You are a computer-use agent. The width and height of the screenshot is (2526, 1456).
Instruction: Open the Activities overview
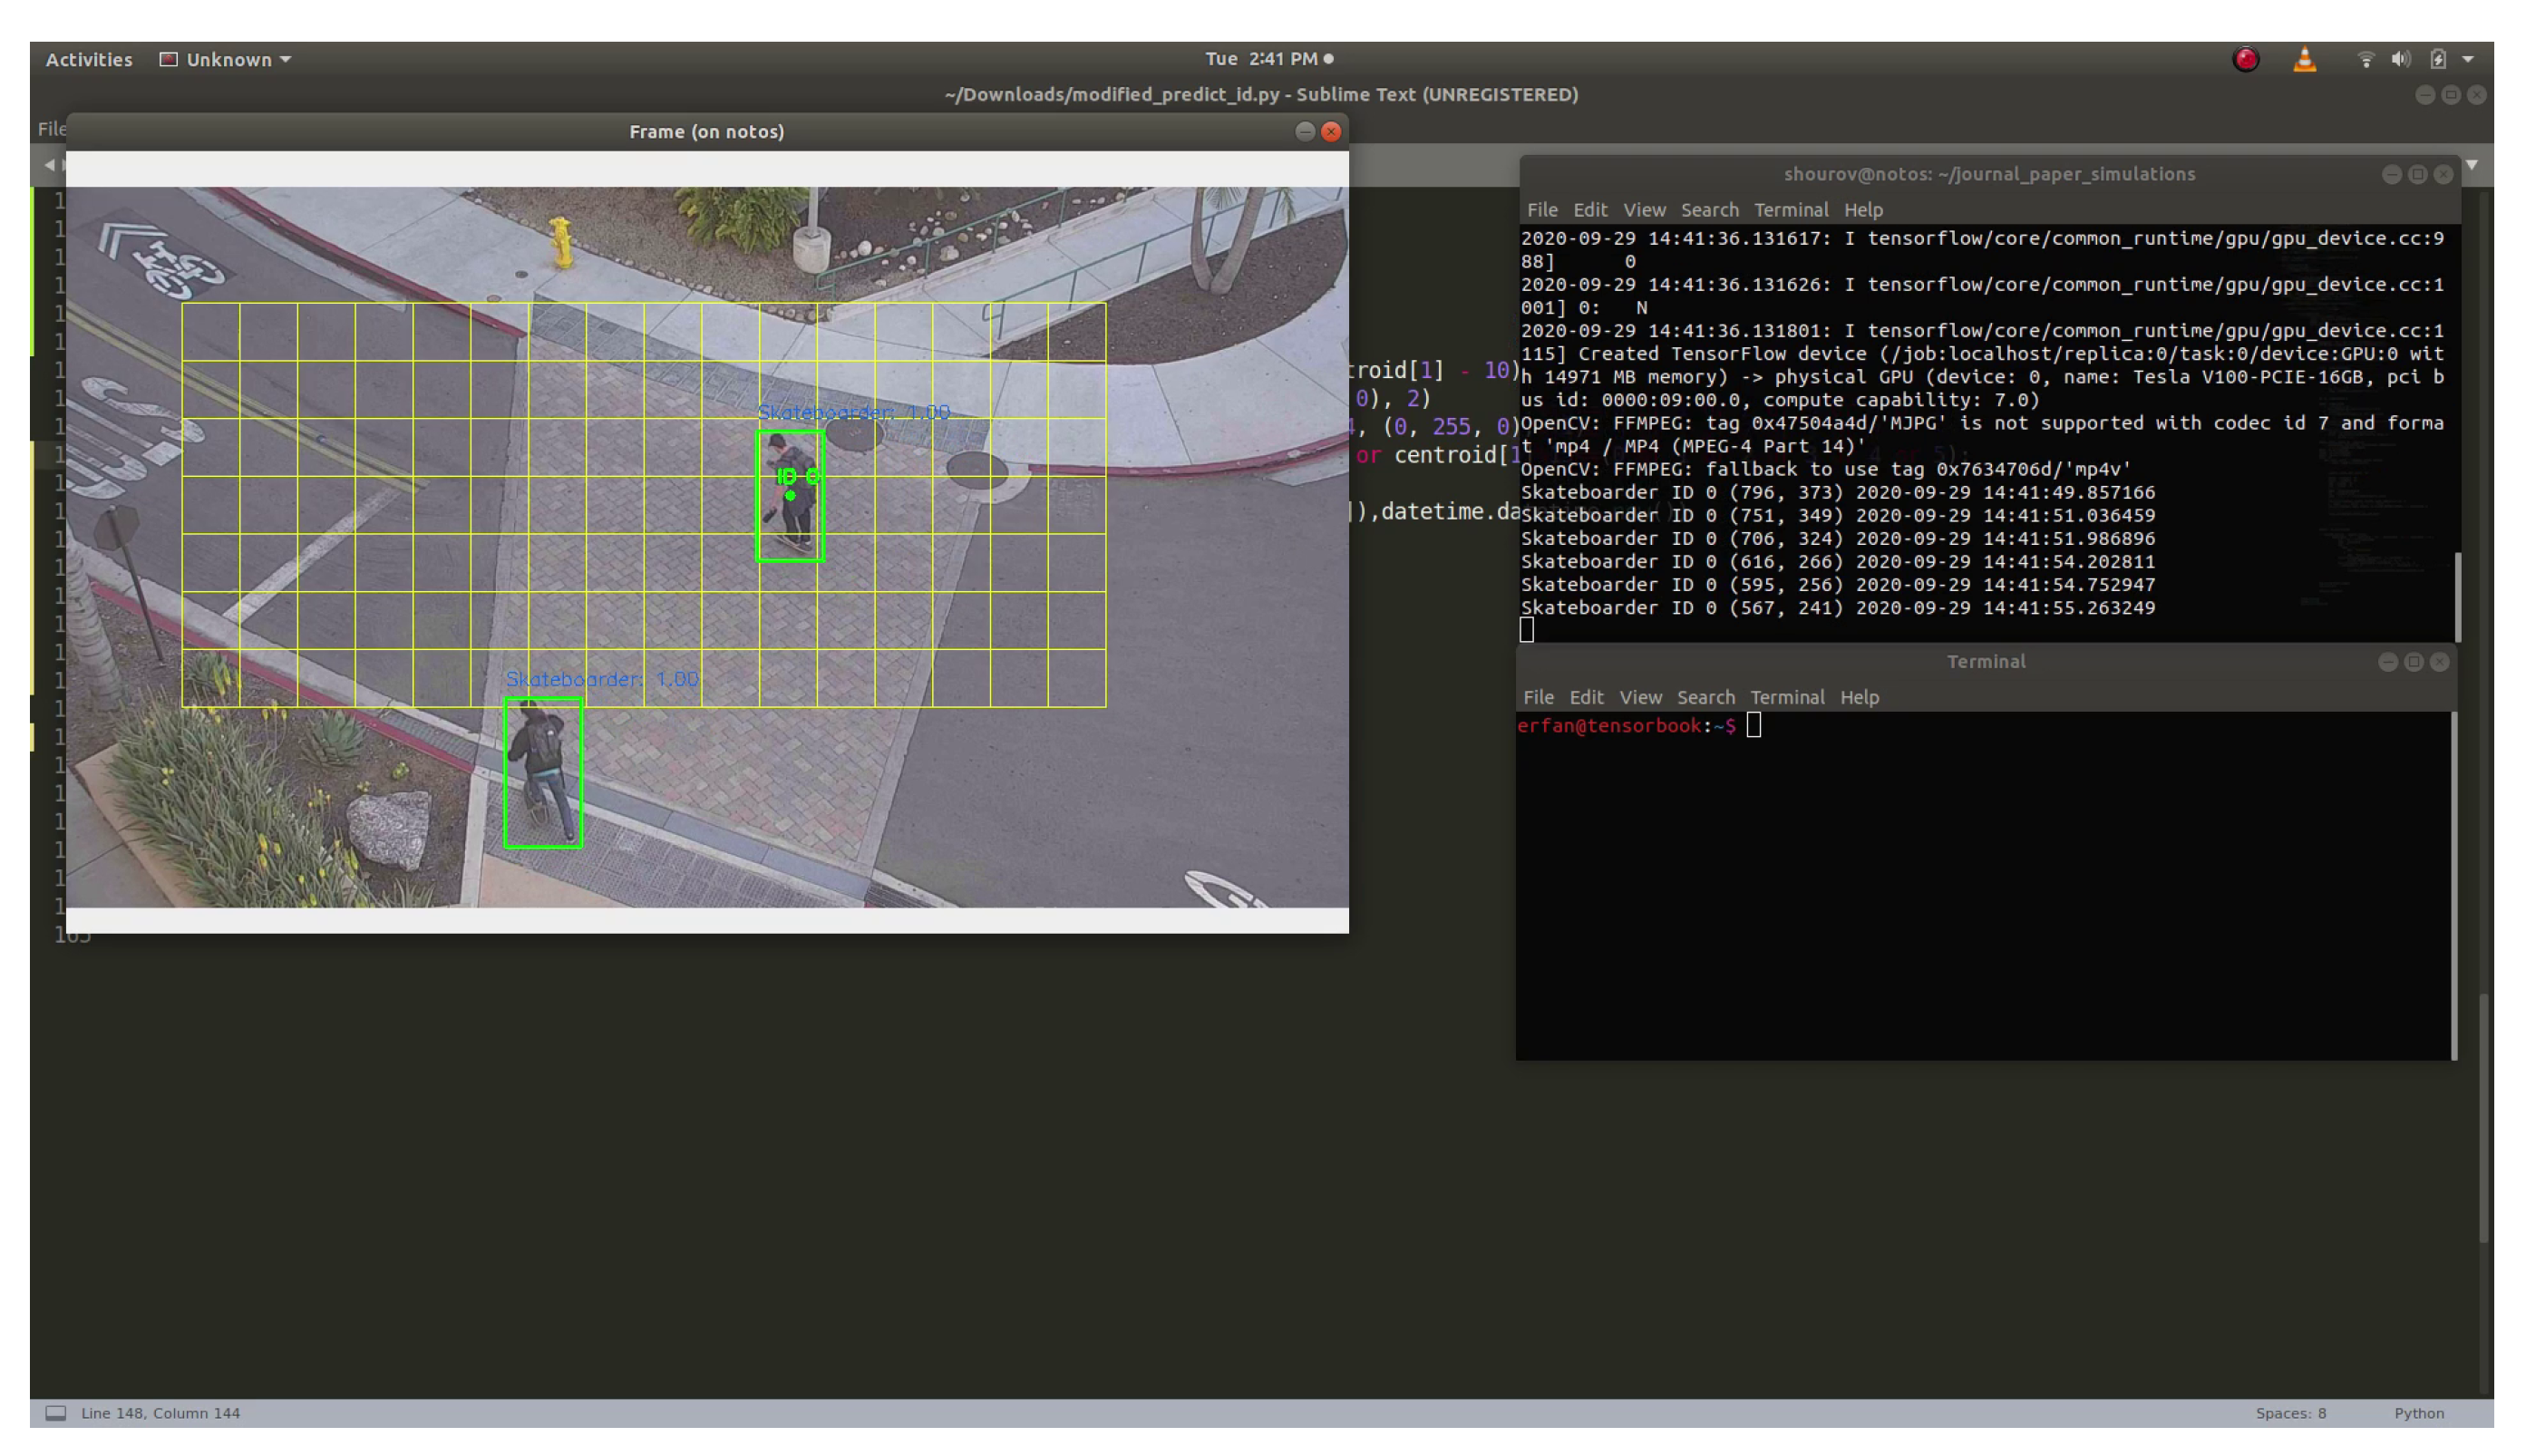pyautogui.click(x=89, y=59)
